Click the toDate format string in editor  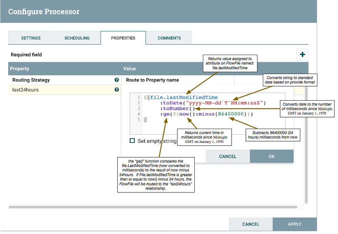(x=224, y=103)
